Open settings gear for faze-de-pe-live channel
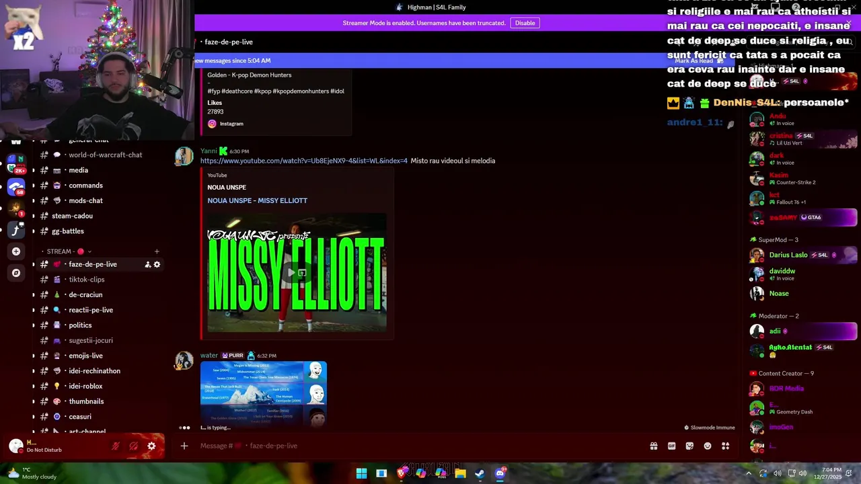This screenshot has width=861, height=484. pyautogui.click(x=157, y=264)
